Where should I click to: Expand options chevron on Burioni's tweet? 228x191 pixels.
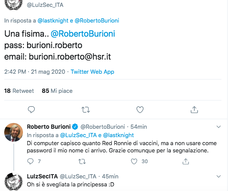(x=218, y=127)
